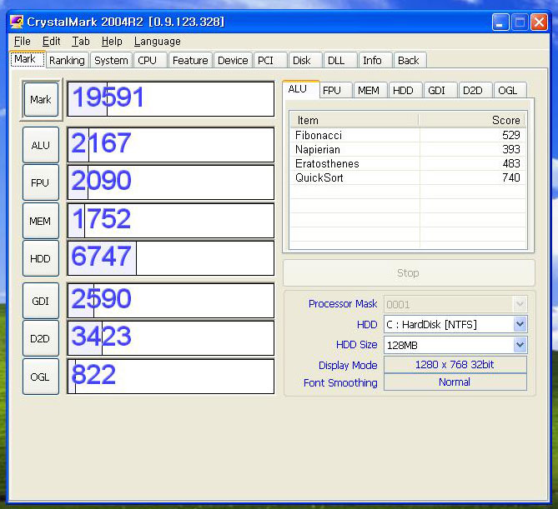Select the D2D results sub-tab
Image resolution: width=558 pixels, height=509 pixels.
(x=475, y=90)
